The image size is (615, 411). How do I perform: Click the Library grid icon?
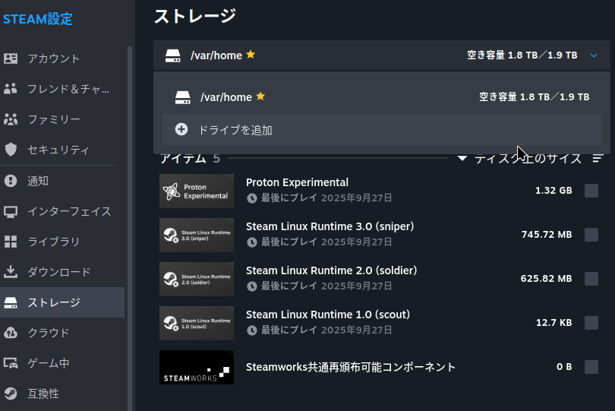11,242
